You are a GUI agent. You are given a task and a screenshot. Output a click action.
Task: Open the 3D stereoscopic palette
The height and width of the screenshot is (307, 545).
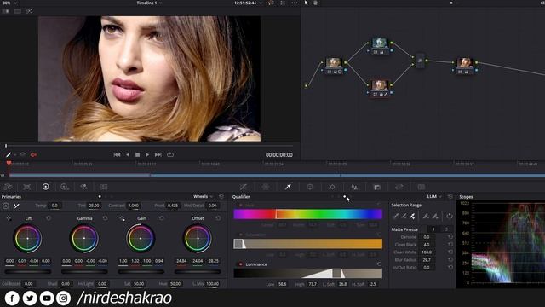tap(422, 187)
